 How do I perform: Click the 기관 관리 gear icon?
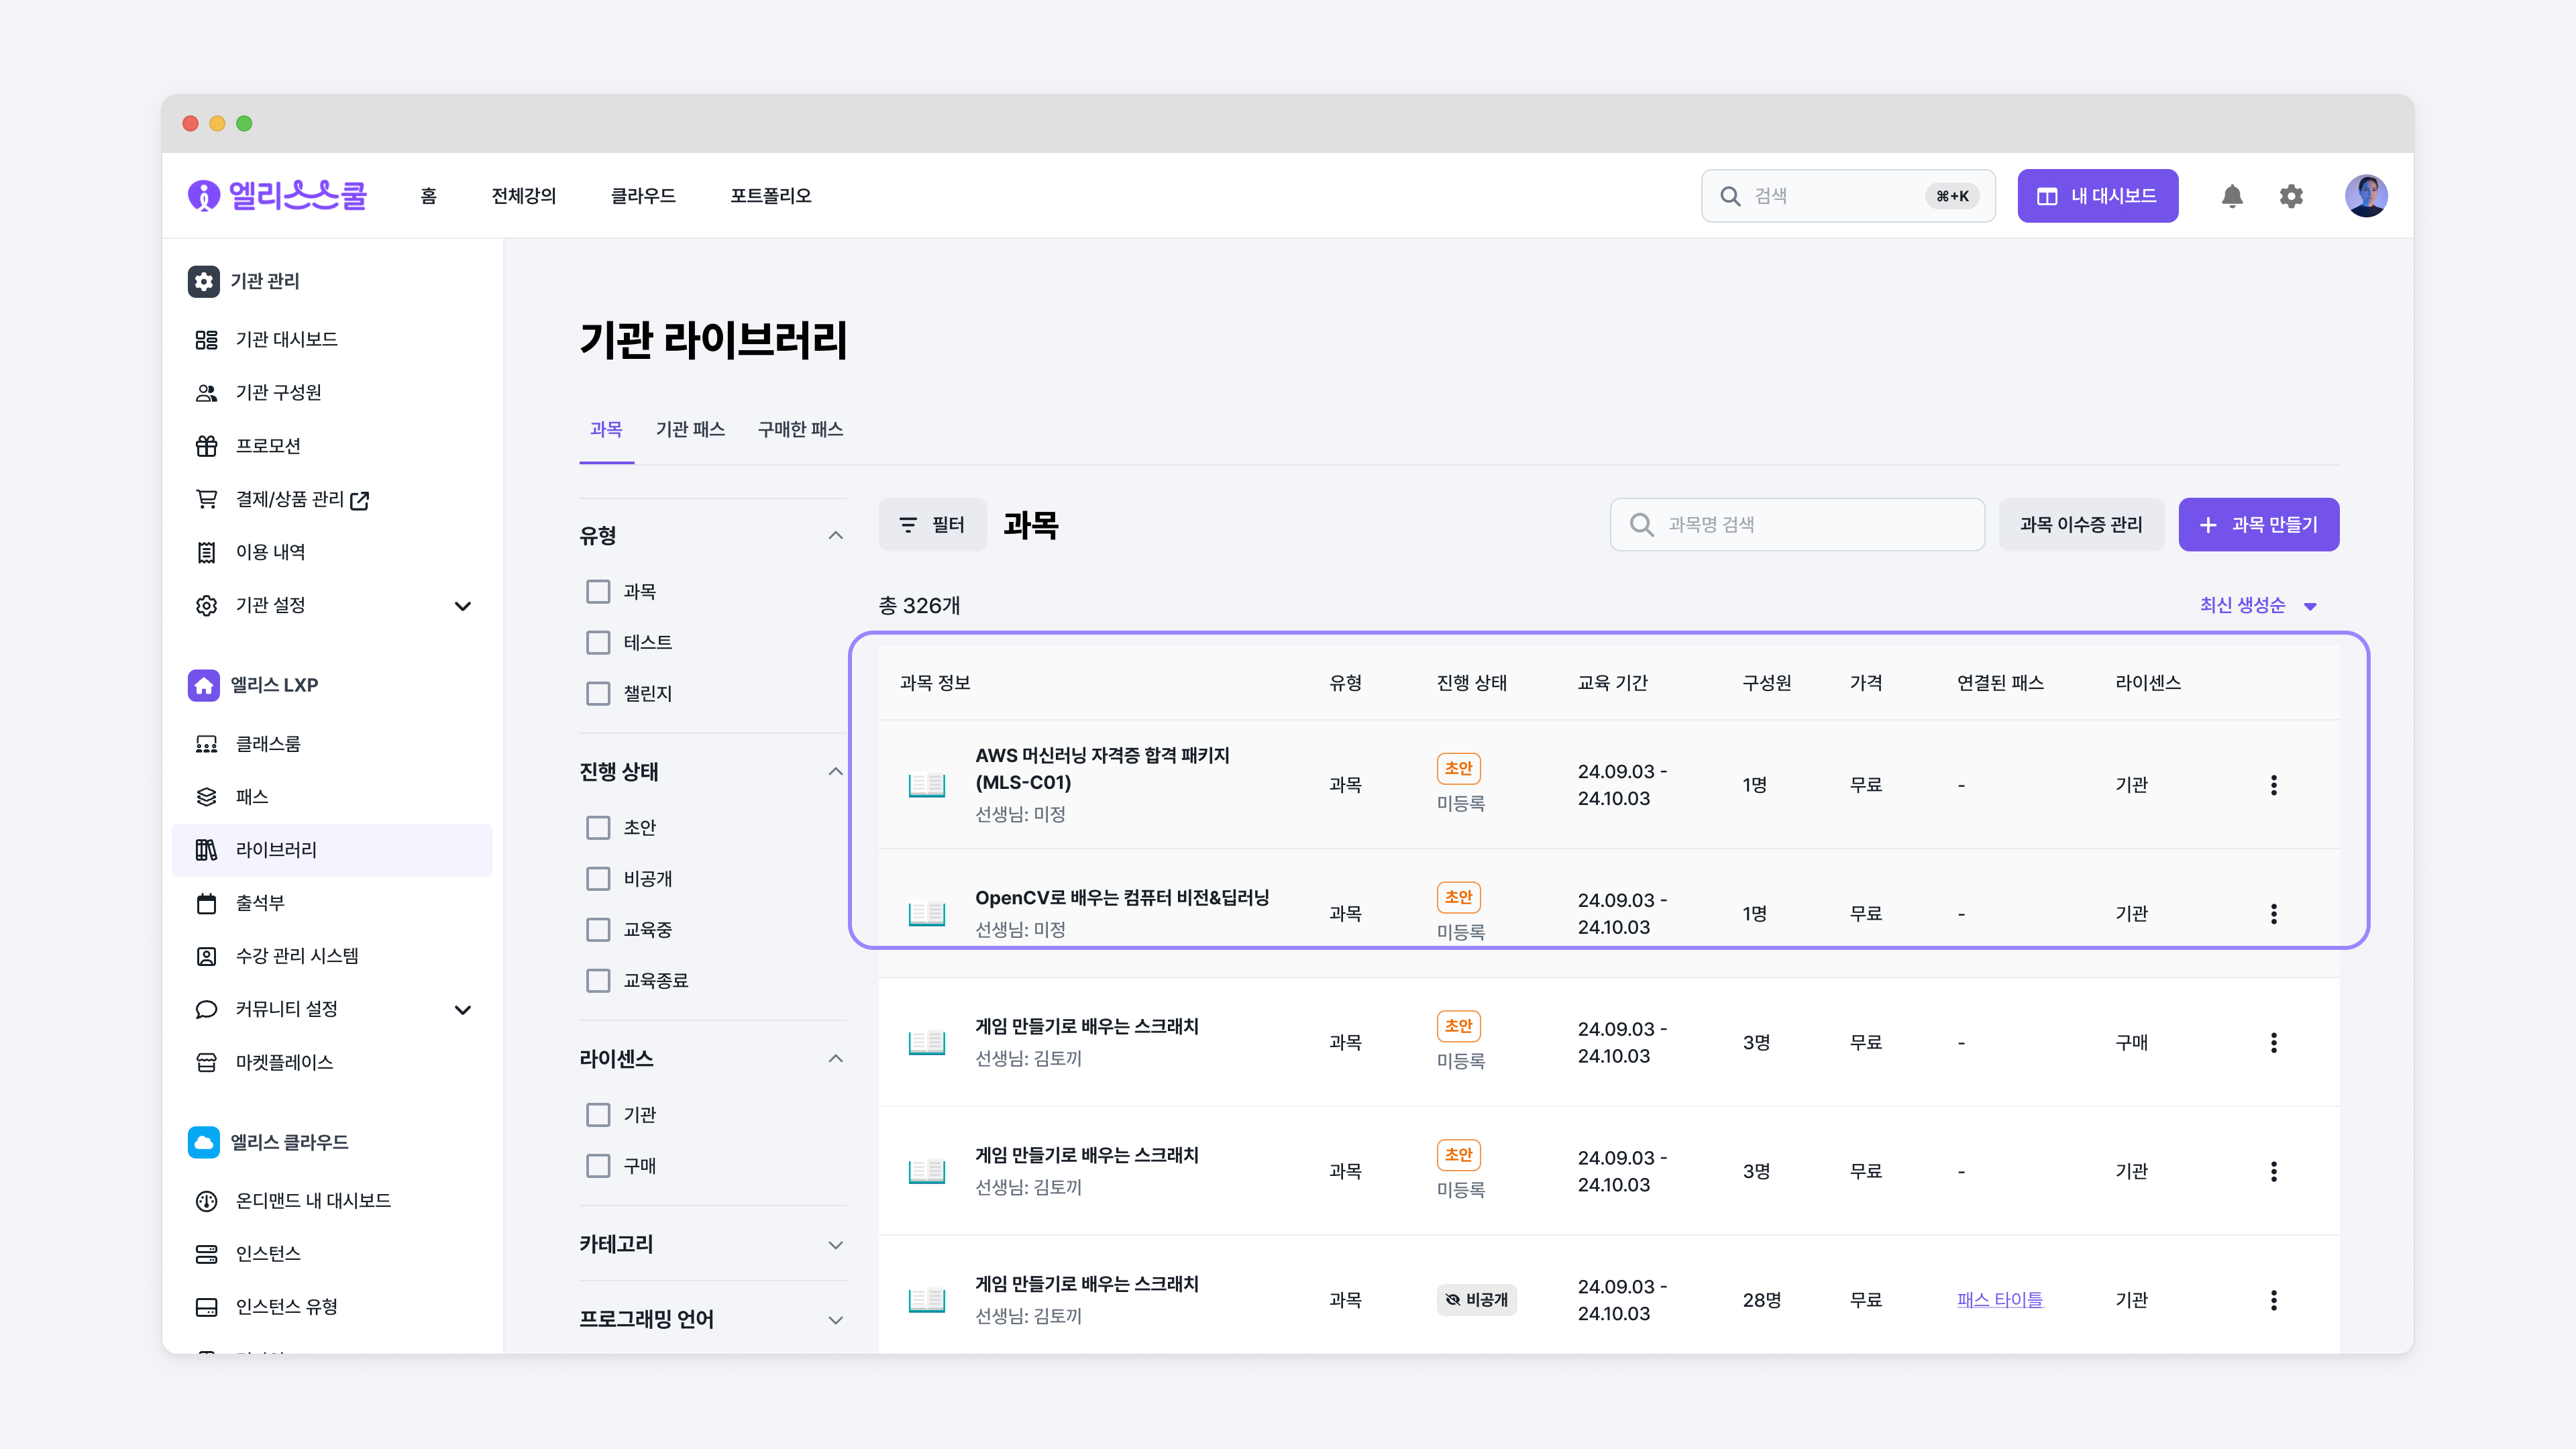[x=204, y=281]
